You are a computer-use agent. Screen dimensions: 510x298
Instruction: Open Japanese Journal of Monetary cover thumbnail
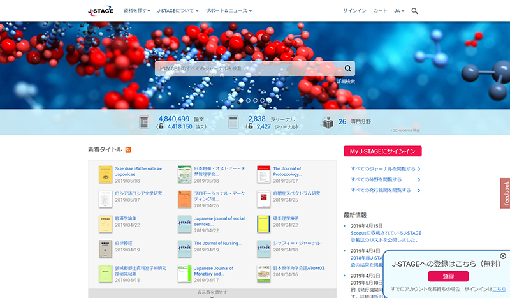(184, 274)
